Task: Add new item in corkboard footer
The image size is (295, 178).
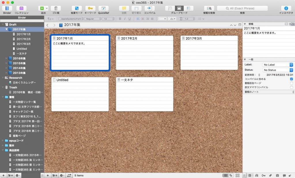Action: click(x=48, y=175)
